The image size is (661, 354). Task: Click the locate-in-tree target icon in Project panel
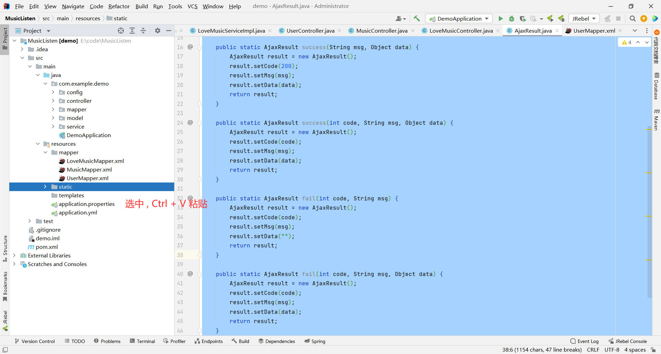click(x=121, y=31)
